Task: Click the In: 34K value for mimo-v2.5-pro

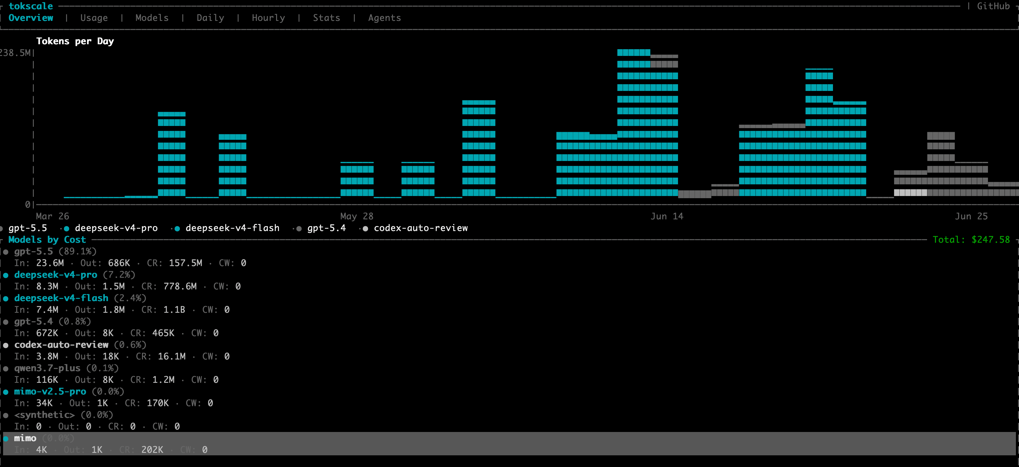Action: (x=33, y=403)
